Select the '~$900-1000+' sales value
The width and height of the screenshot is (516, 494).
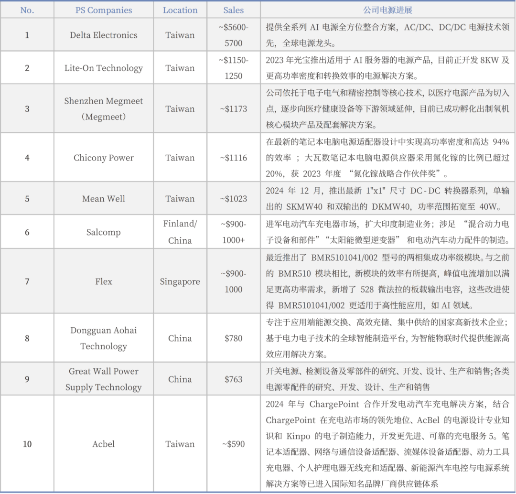(x=233, y=232)
